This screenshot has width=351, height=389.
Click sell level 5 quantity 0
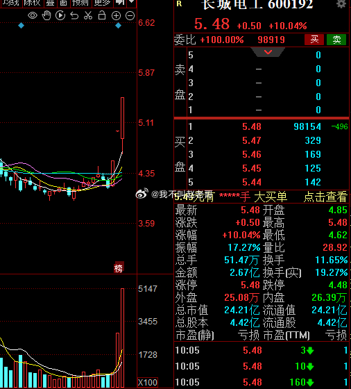(318, 55)
